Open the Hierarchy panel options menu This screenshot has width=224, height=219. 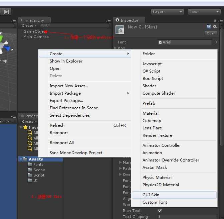tap(108, 21)
